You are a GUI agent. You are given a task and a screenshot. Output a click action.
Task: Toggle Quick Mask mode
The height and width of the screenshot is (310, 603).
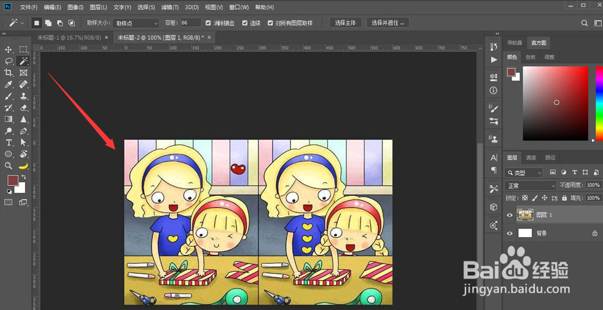[x=9, y=202]
